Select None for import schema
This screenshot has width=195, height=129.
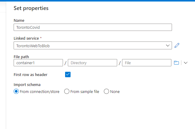(x=106, y=91)
